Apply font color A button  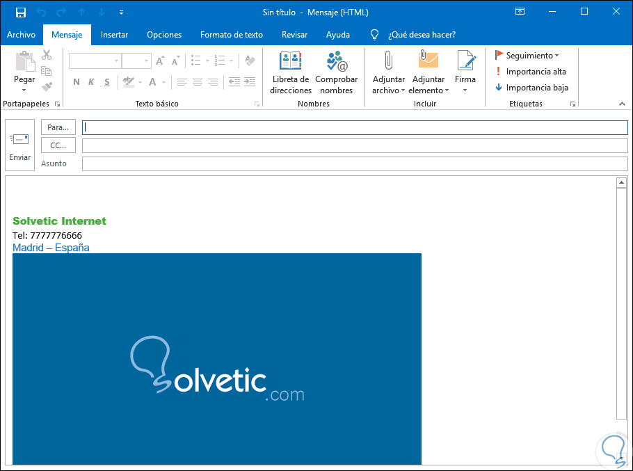152,82
